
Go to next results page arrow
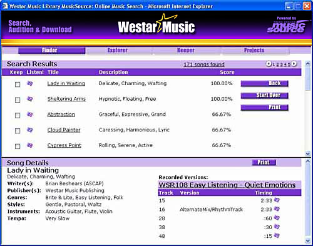tap(294, 64)
